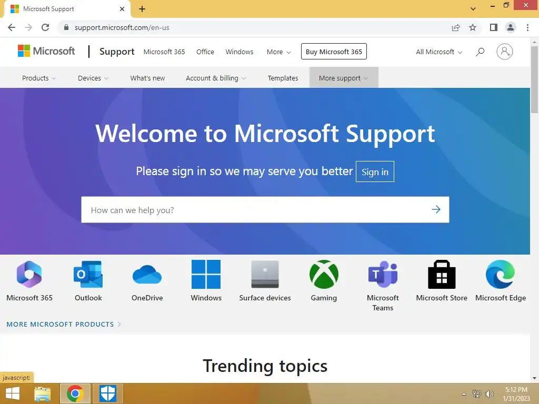Expand the More dropdown in header
This screenshot has height=404, width=539.
pyautogui.click(x=279, y=52)
